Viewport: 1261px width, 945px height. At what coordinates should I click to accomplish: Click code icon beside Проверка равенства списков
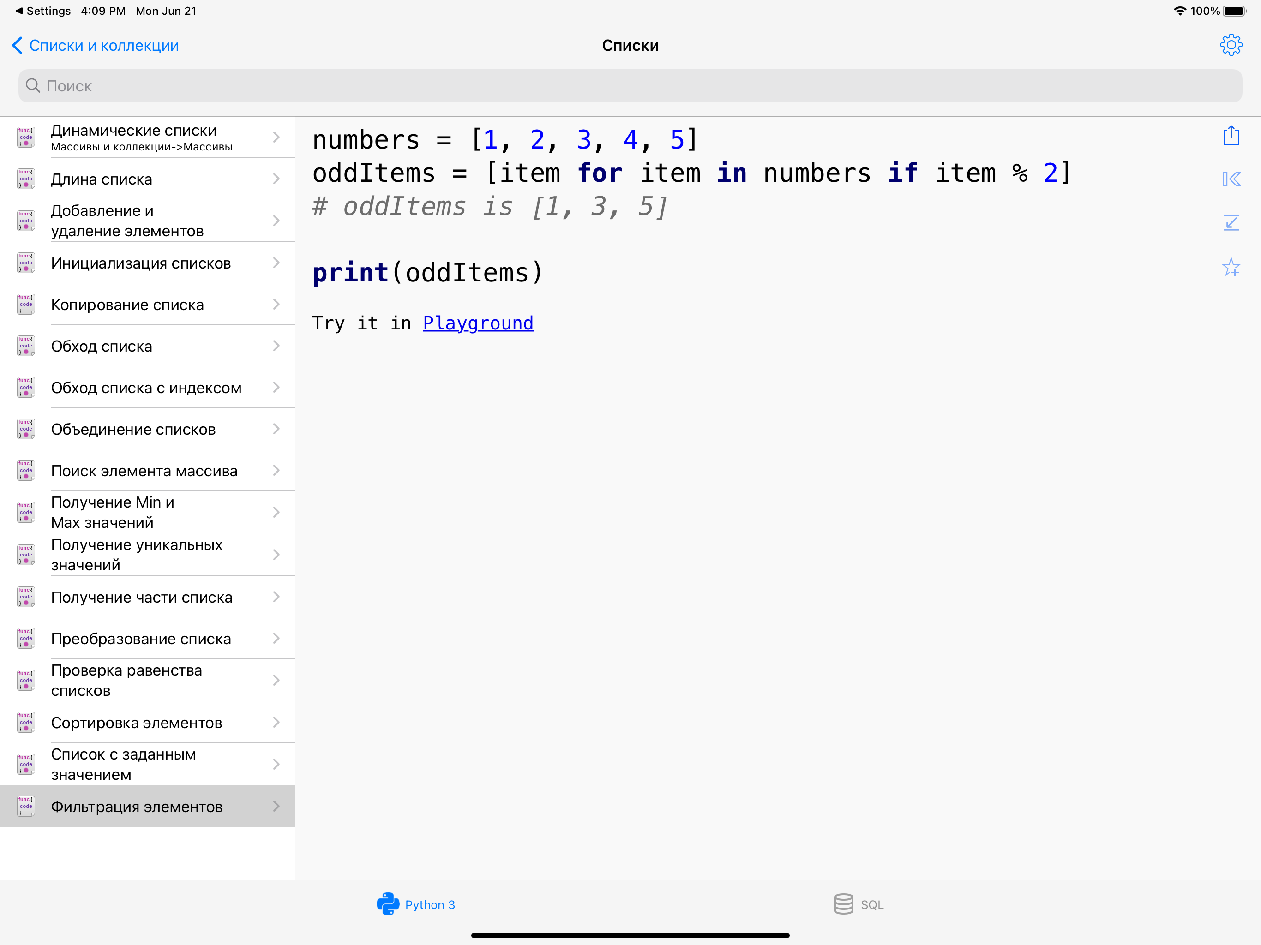pyautogui.click(x=26, y=680)
